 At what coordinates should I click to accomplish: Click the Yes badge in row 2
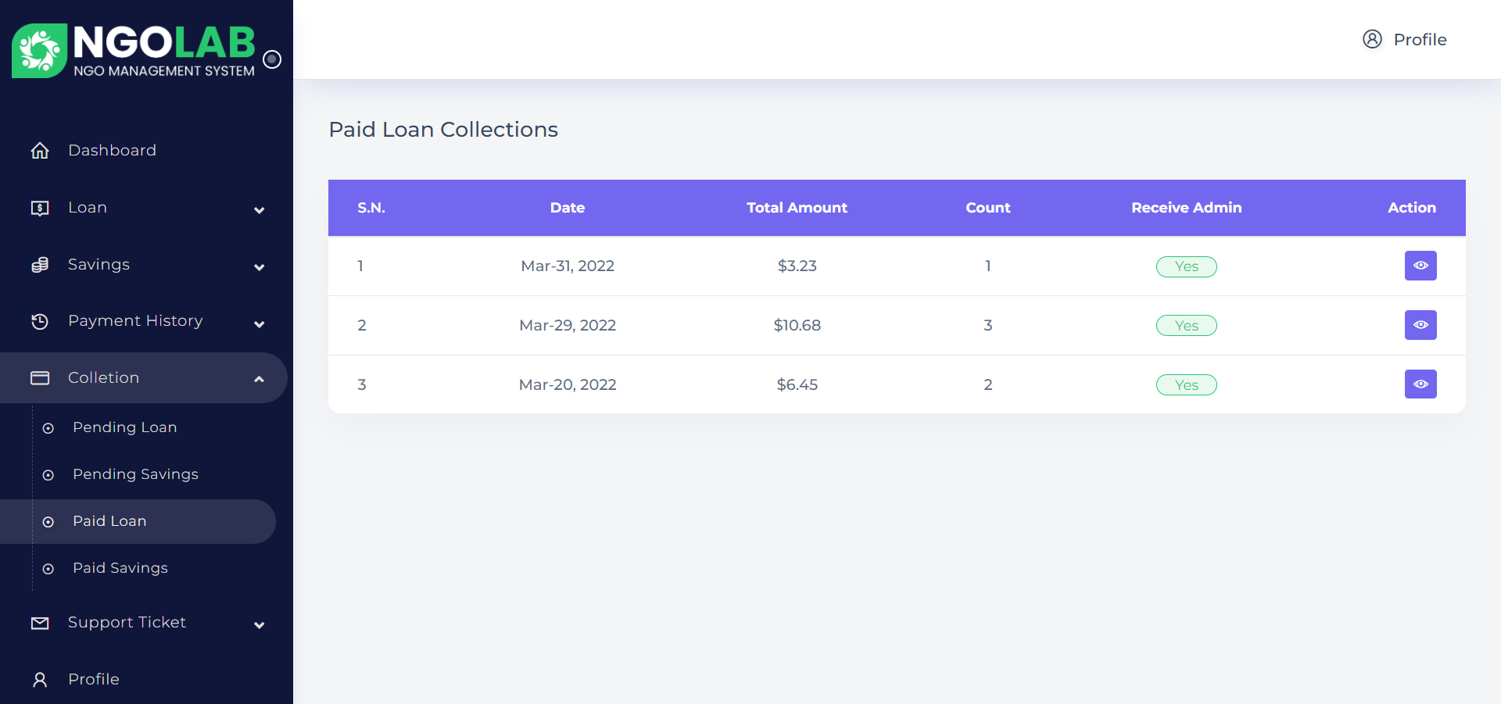[x=1186, y=326]
